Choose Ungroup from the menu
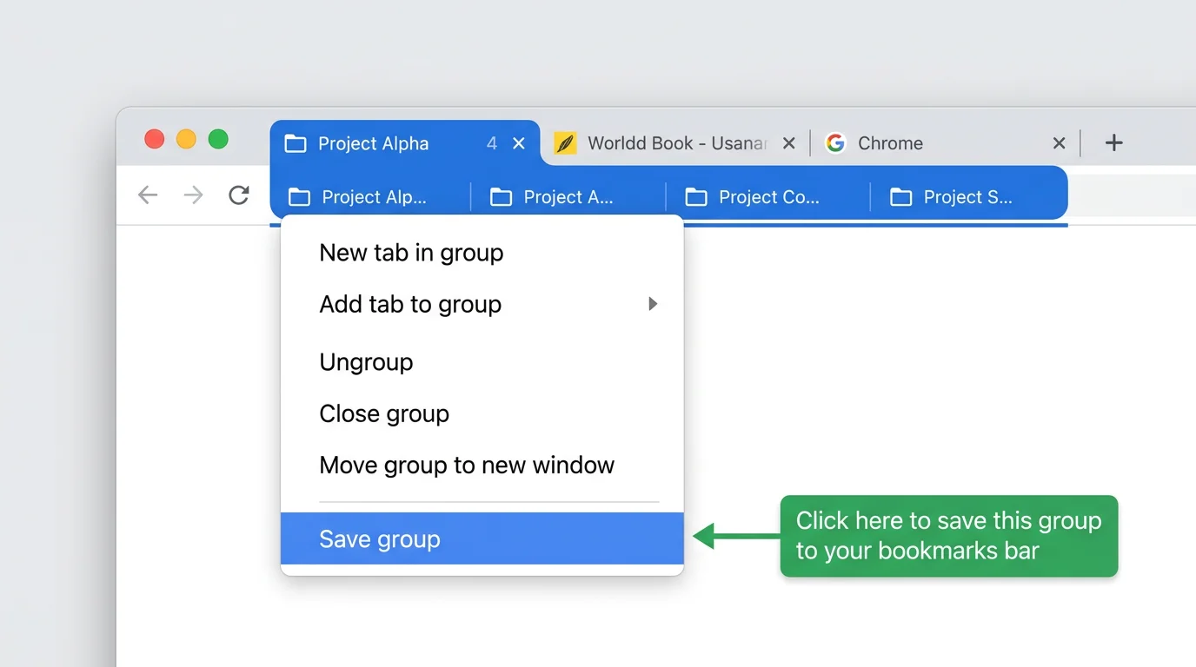The height and width of the screenshot is (667, 1196). (x=366, y=362)
